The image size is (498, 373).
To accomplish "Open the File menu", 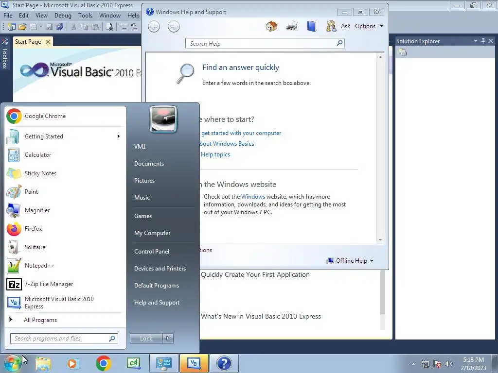I will pyautogui.click(x=8, y=15).
